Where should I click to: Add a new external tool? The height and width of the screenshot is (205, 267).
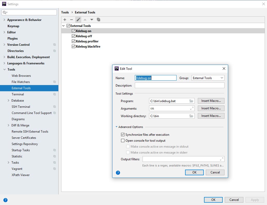pyautogui.click(x=65, y=20)
